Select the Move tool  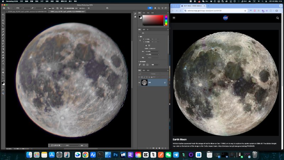coord(3,15)
